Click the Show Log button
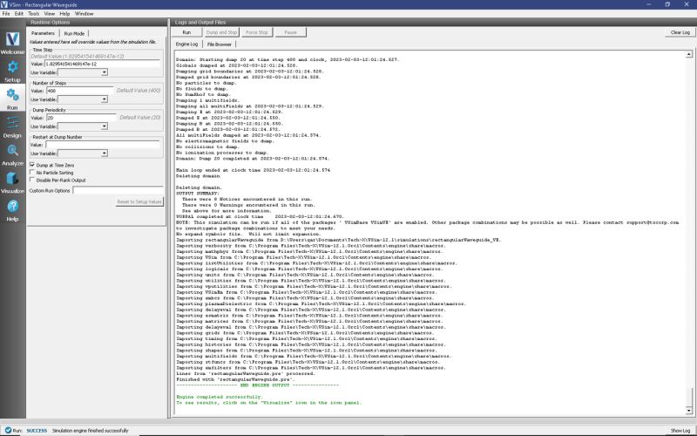Image resolution: width=697 pixels, height=436 pixels. coord(680,431)
